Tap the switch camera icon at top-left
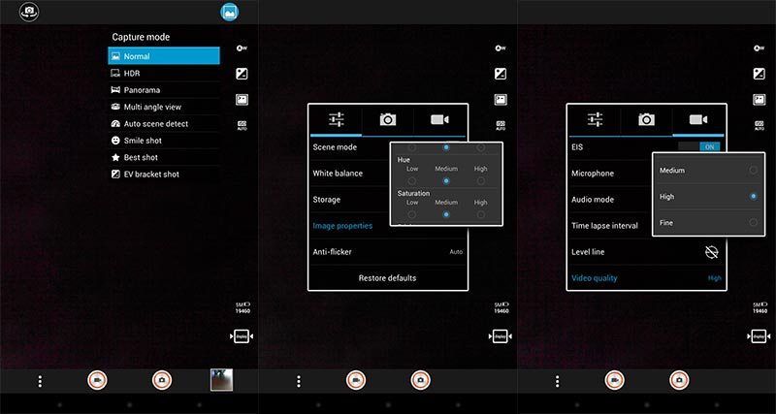 point(30,12)
